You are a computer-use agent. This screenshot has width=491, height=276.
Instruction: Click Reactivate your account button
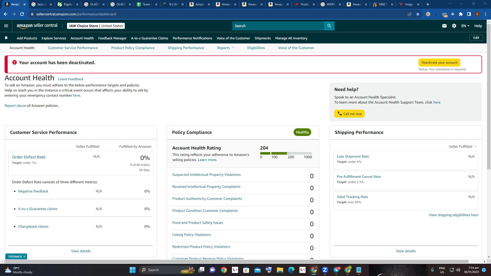coord(439,62)
